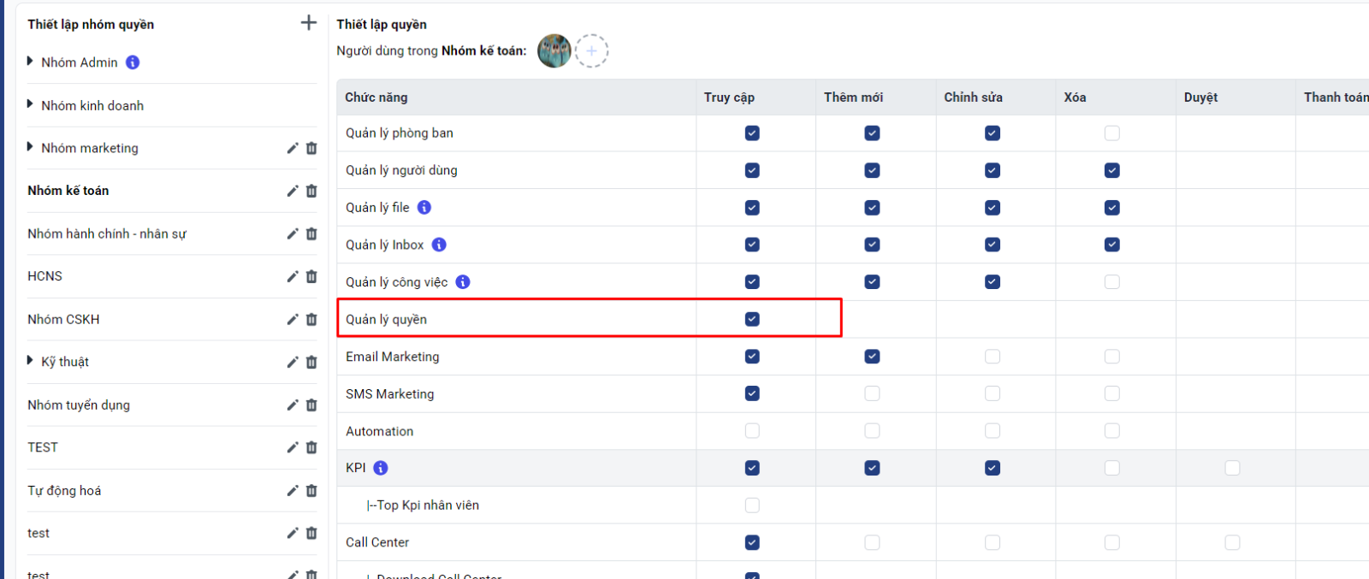Expand the Nhóm kinh doanh group
The width and height of the screenshot is (1369, 579).
tap(30, 104)
